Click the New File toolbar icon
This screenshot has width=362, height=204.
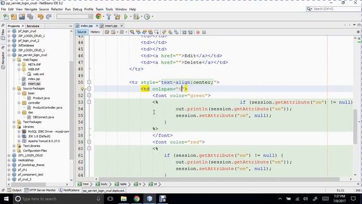click(x=6, y=16)
